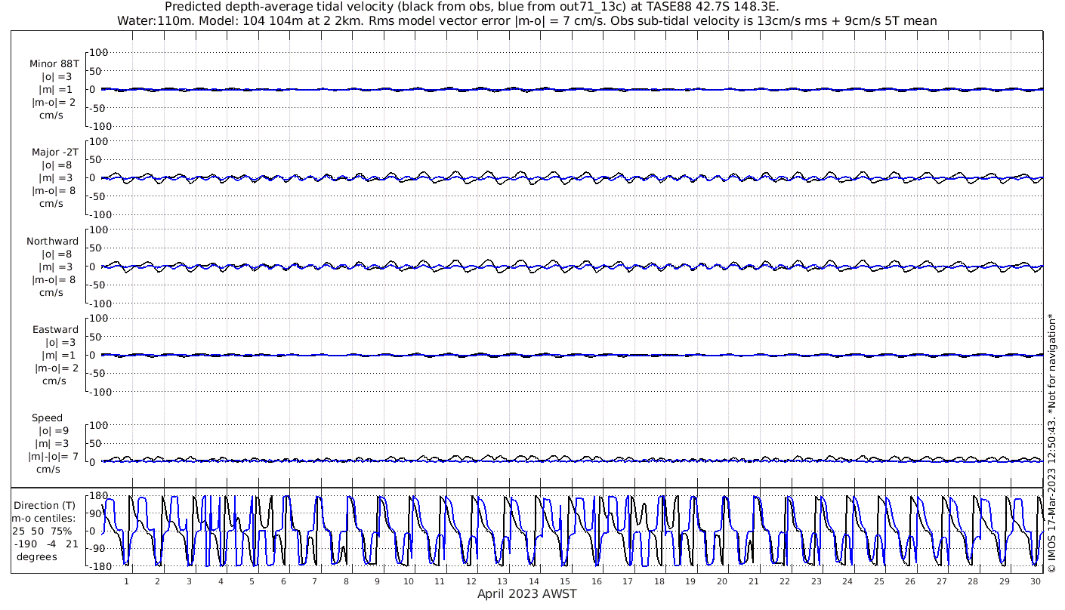The height and width of the screenshot is (610, 1065).
Task: Click the '|m| =1' text in the Minor 88T panel
Action: (57, 90)
